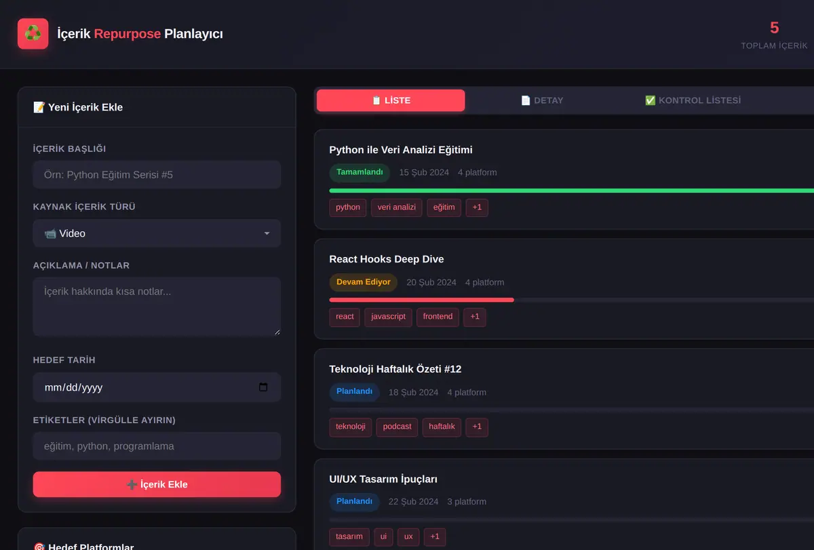This screenshot has width=814, height=550.
Task: Click the haftalık tag
Action: click(442, 427)
